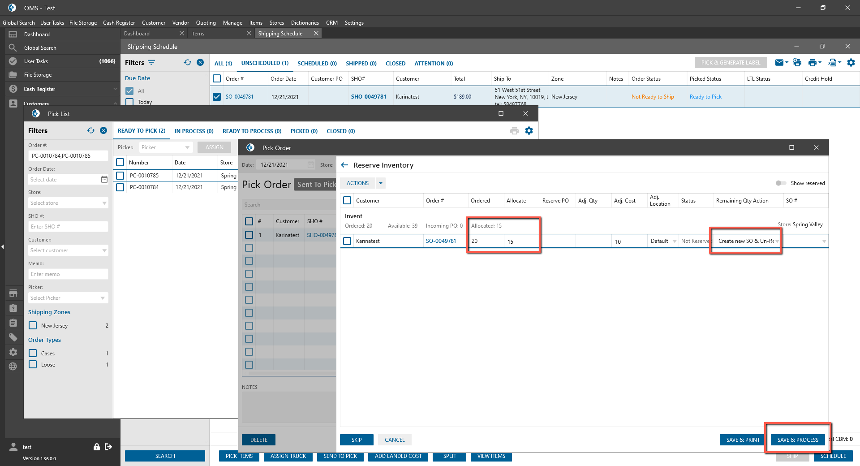Open order link SO-0049781 in Reserve Inventory
This screenshot has width=860, height=466.
pyautogui.click(x=441, y=241)
